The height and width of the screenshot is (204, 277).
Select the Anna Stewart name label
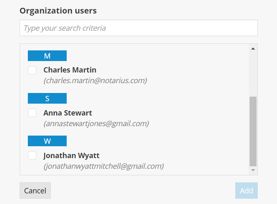point(68,113)
